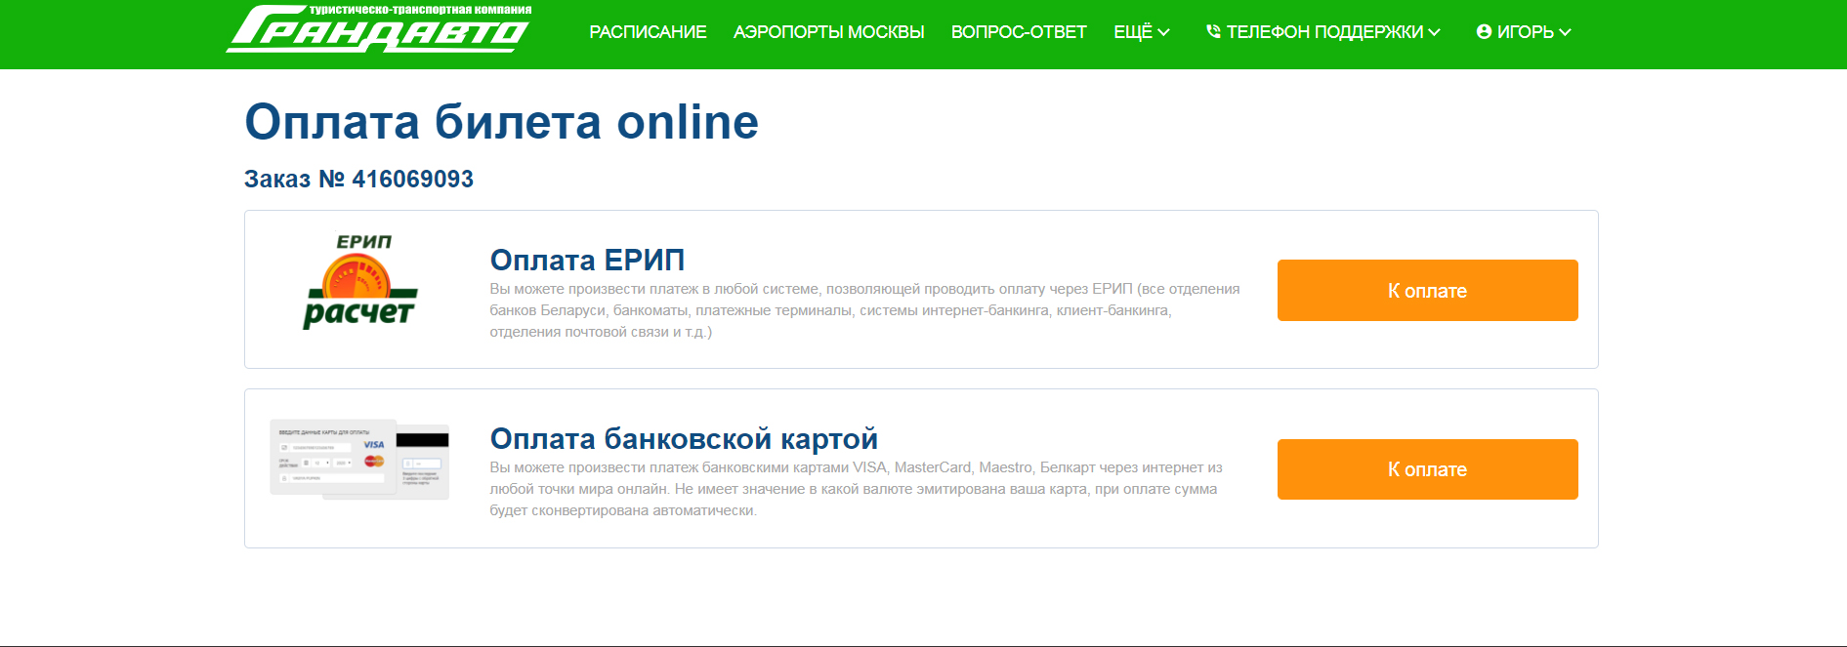Click the Оплата ЕРИП heading
The width and height of the screenshot is (1847, 647).
pos(587,260)
